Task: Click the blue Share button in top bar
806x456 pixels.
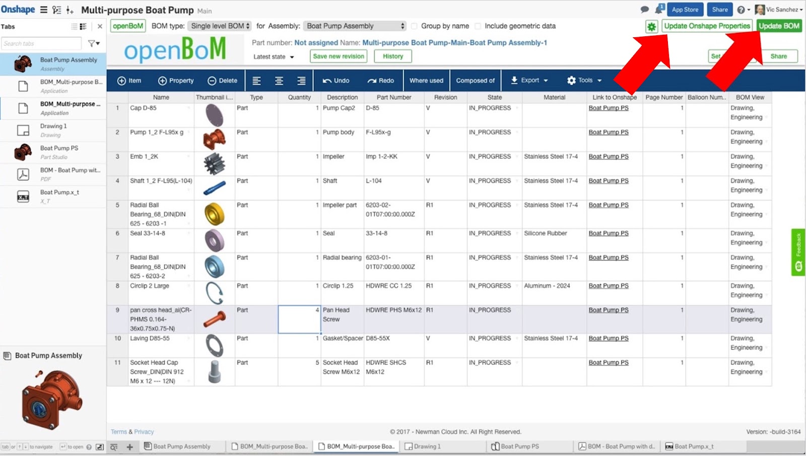Action: tap(720, 10)
